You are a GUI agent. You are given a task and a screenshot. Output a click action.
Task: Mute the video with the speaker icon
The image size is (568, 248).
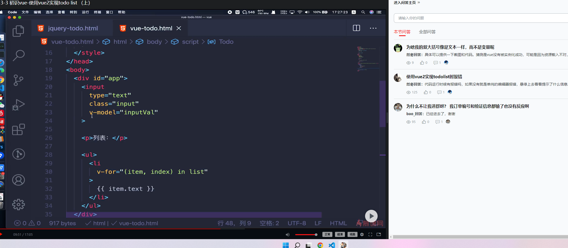(287, 235)
